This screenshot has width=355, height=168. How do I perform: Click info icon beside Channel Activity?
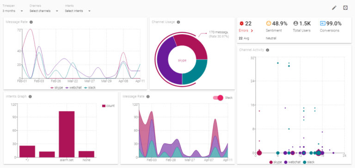pos(268,50)
